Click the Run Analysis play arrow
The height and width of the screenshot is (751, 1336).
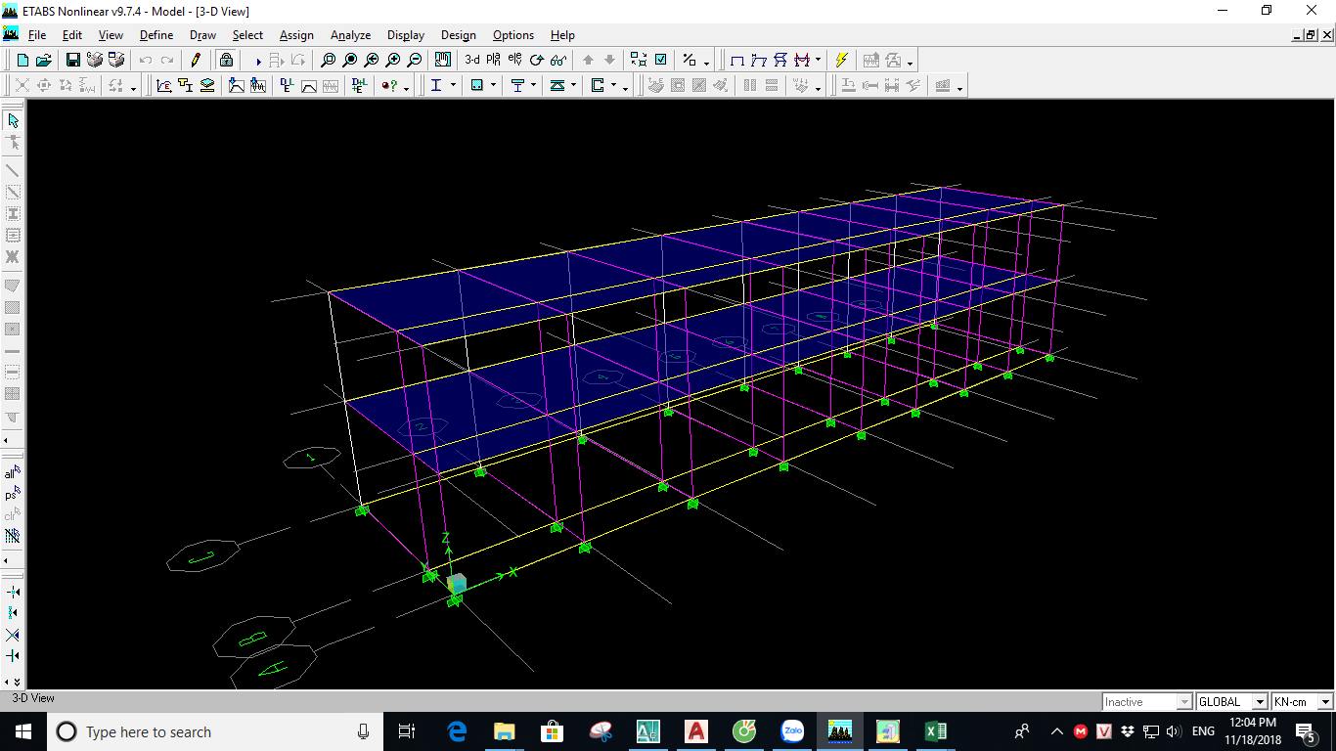click(x=258, y=61)
